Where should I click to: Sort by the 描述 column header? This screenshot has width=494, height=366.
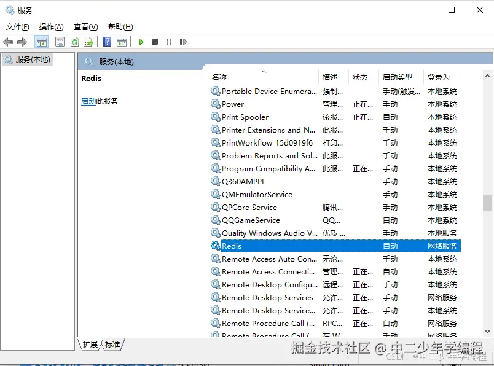point(334,77)
